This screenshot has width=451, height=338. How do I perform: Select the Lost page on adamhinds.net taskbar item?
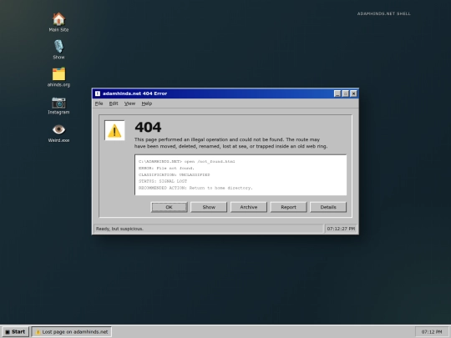pos(71,331)
